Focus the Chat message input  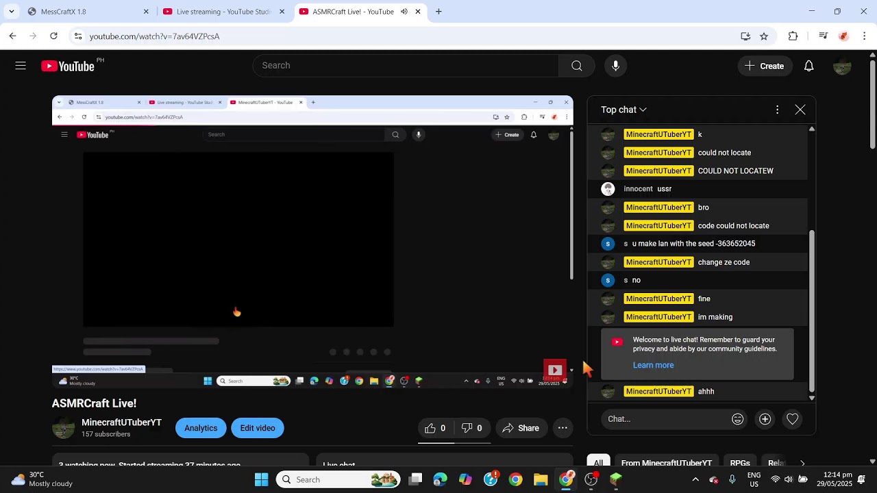pyautogui.click(x=665, y=419)
